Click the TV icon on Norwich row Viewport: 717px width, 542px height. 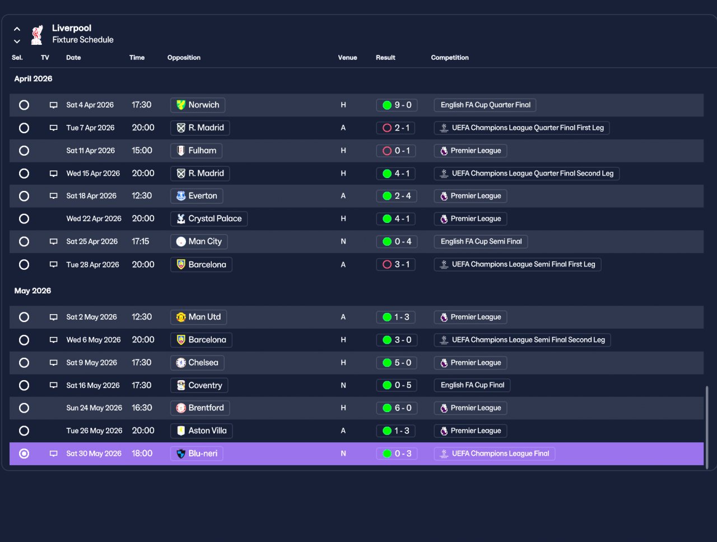point(54,105)
